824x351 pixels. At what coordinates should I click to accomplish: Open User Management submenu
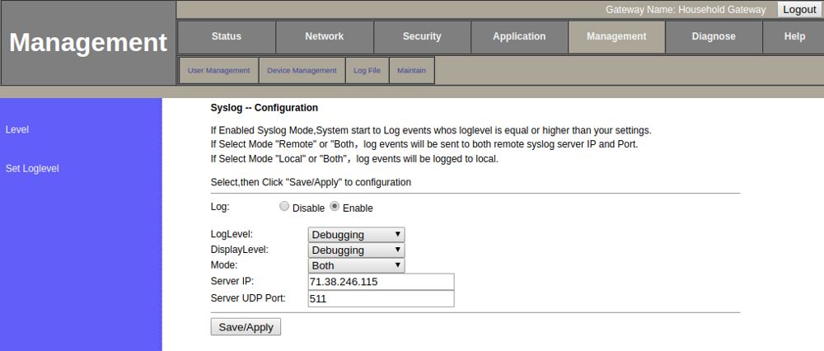218,70
